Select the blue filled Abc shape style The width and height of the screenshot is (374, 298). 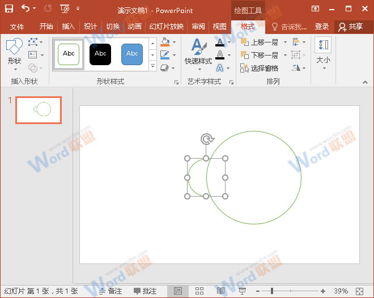[132, 54]
